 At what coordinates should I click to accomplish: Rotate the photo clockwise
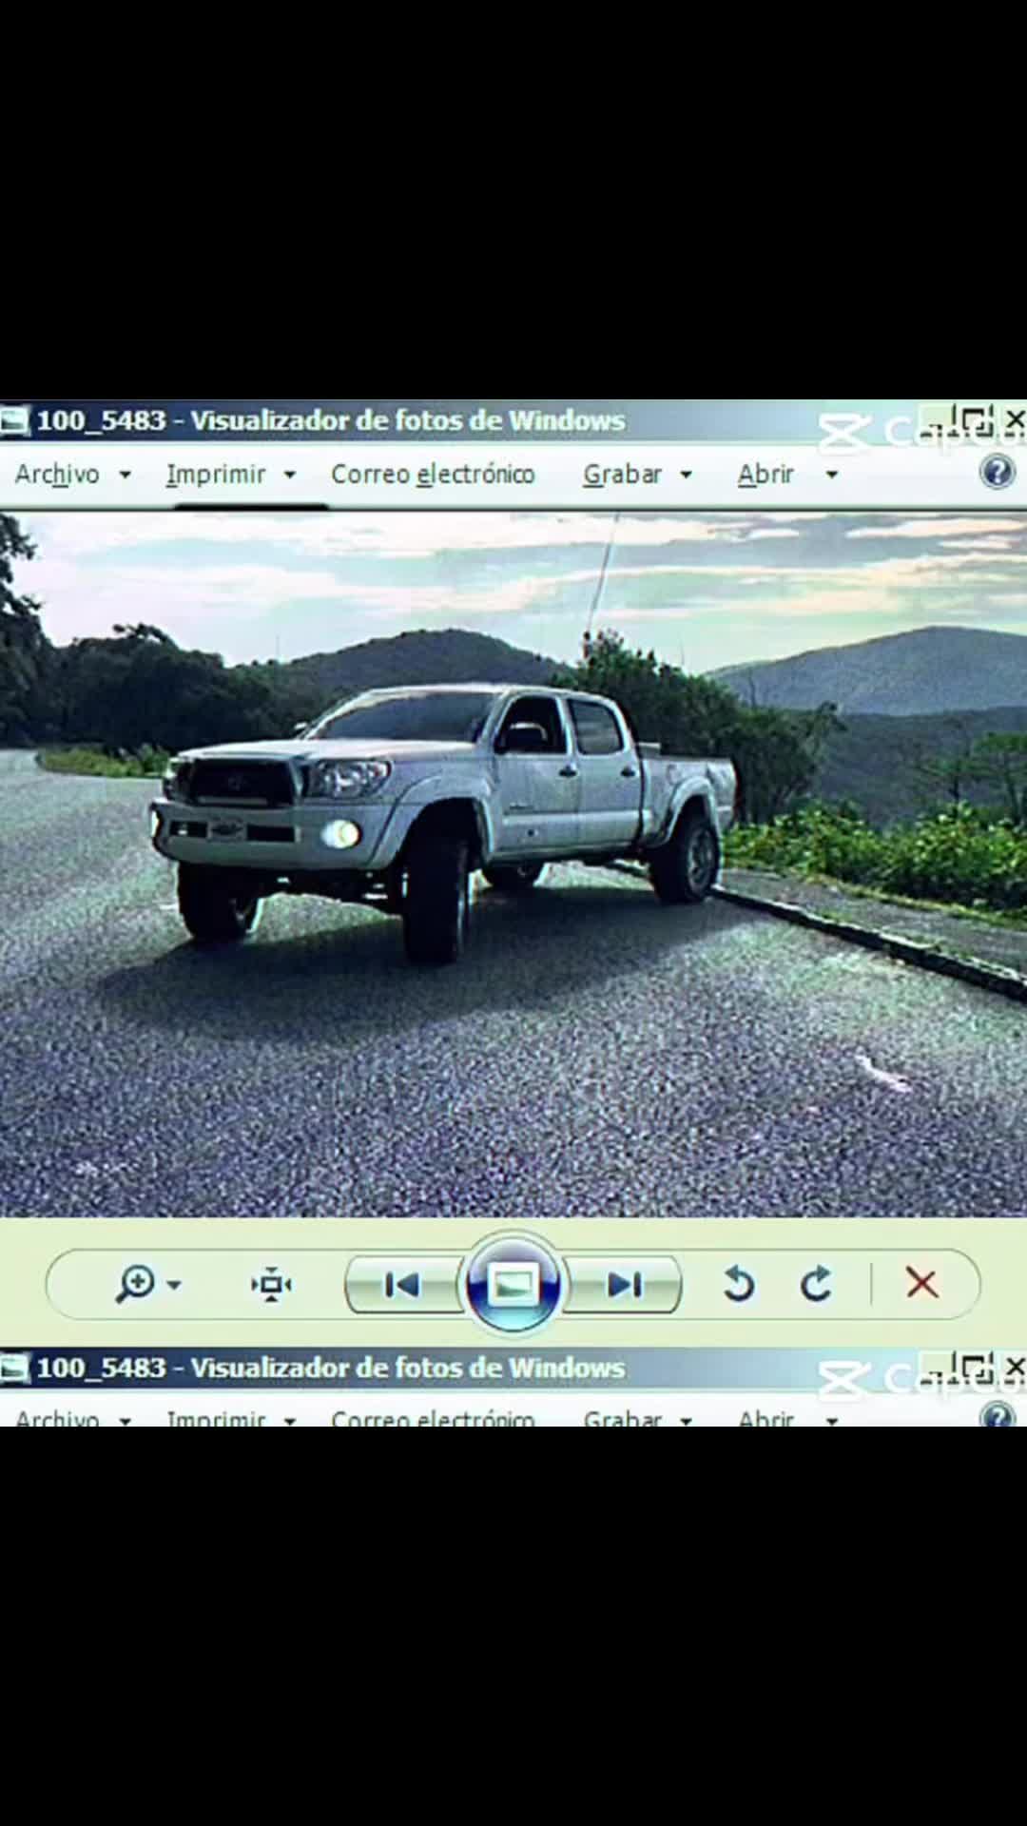816,1284
